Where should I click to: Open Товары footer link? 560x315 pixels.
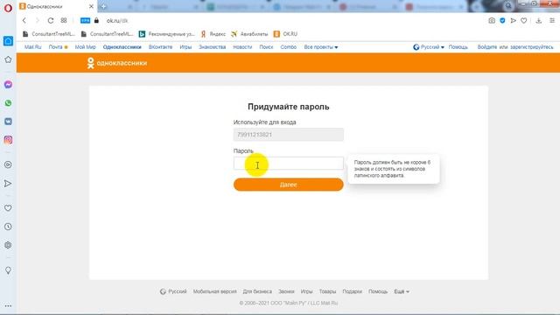point(327,291)
